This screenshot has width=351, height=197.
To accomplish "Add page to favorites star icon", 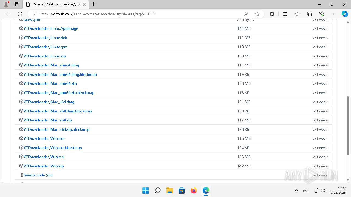I will coord(257,14).
